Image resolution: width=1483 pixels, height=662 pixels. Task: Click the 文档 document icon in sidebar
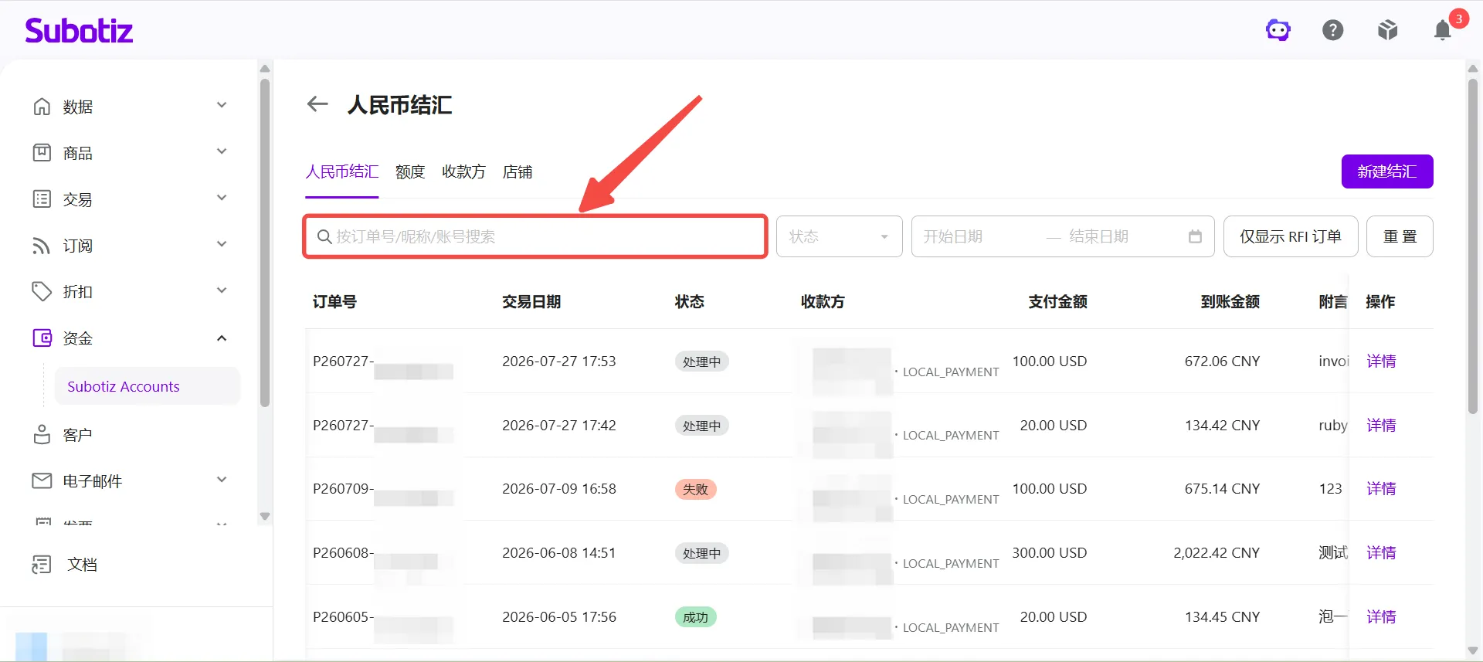(42, 565)
